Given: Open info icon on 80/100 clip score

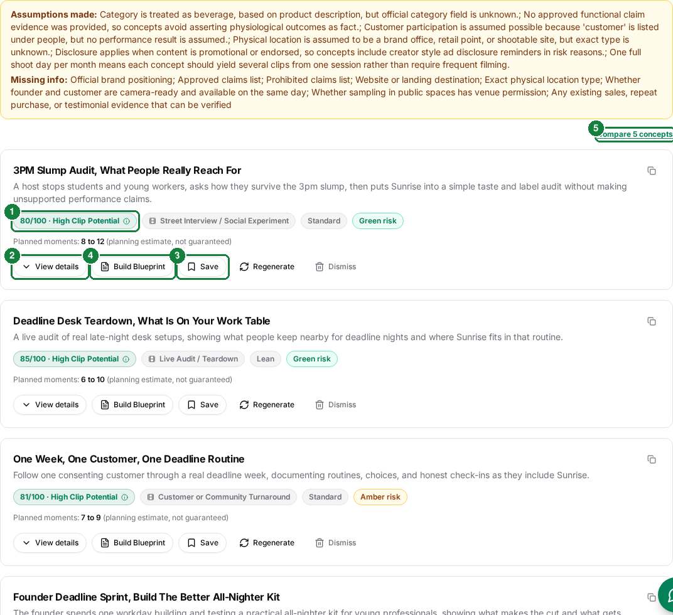Looking at the screenshot, I should tap(127, 221).
